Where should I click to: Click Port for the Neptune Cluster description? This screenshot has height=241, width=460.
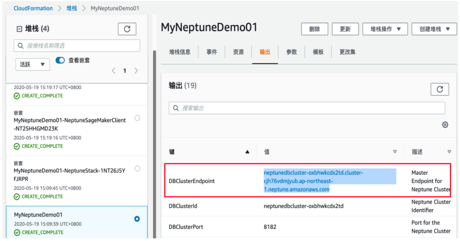coord(431,227)
